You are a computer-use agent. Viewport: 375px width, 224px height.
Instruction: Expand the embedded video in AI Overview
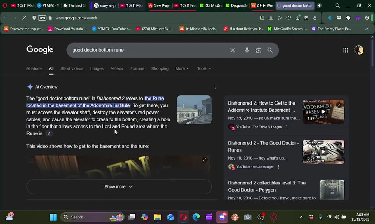[x=205, y=160]
